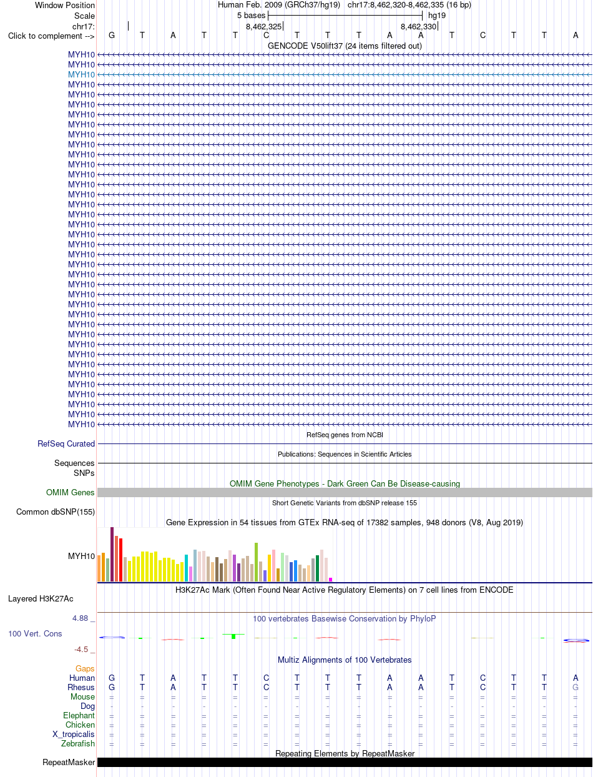Select the Elephant species label

(79, 715)
